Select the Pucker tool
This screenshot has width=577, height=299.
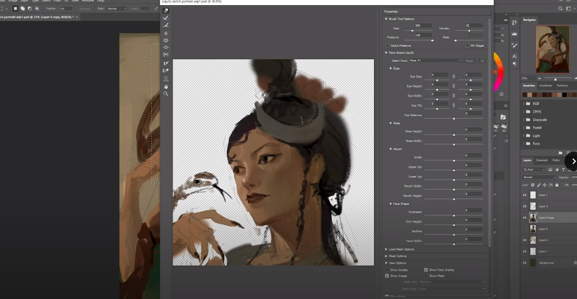pyautogui.click(x=166, y=40)
